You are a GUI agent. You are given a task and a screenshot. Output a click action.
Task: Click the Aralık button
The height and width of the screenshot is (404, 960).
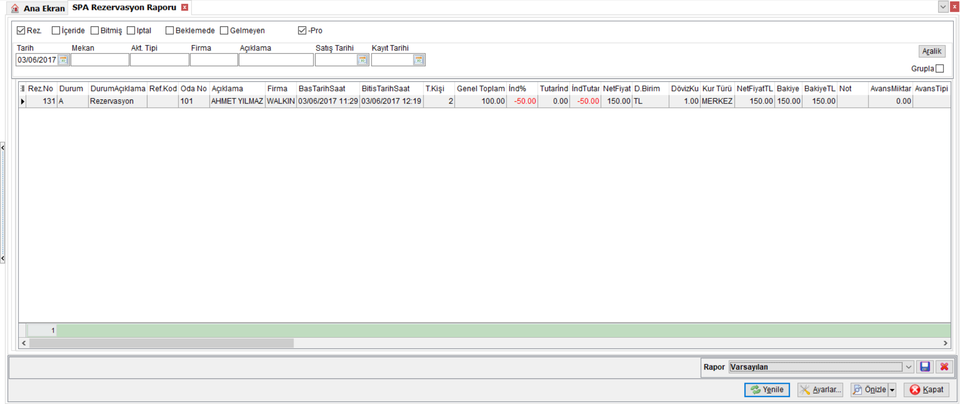pyautogui.click(x=931, y=51)
